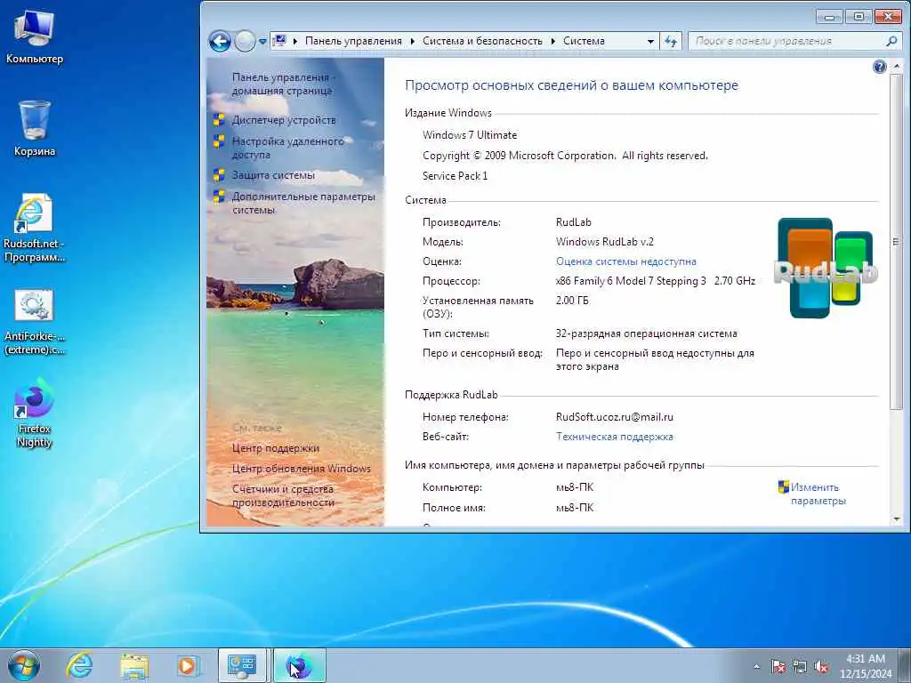Viewport: 911px width, 683px height.
Task: Click shield icon beside Защита системы
Action: pyautogui.click(x=219, y=175)
